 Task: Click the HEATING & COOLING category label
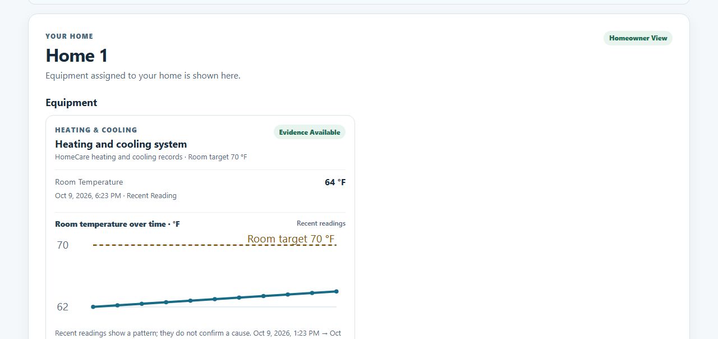(x=96, y=130)
